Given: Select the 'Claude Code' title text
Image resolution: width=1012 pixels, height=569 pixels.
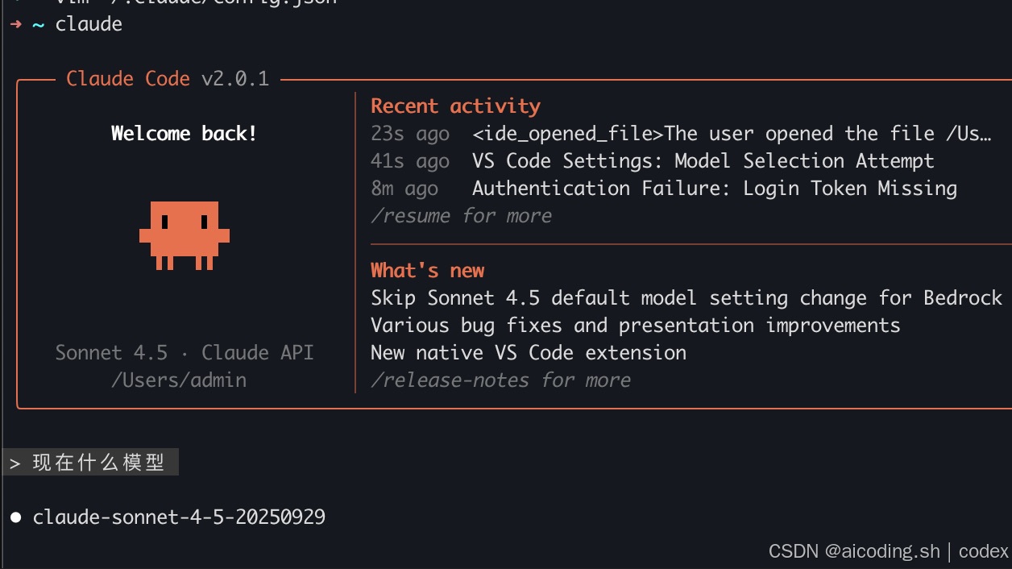Looking at the screenshot, I should tap(128, 79).
